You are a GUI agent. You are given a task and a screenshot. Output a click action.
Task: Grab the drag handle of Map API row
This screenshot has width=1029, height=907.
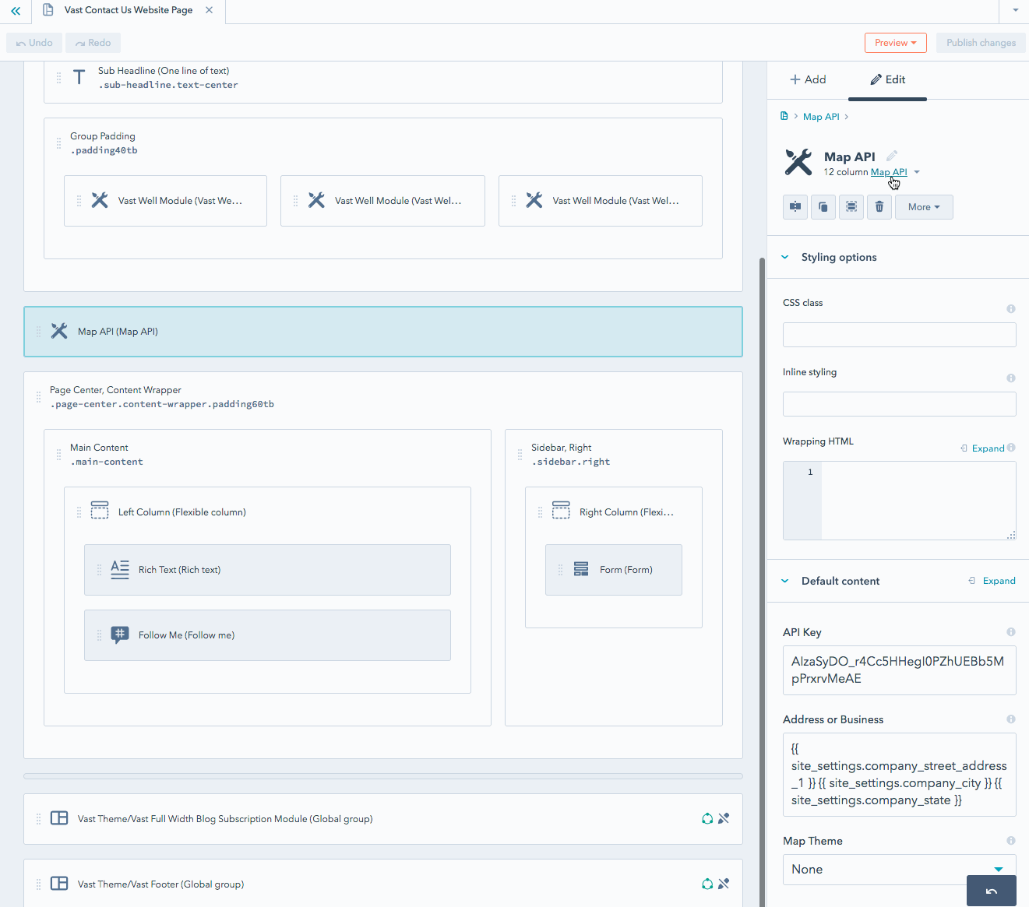pos(38,332)
